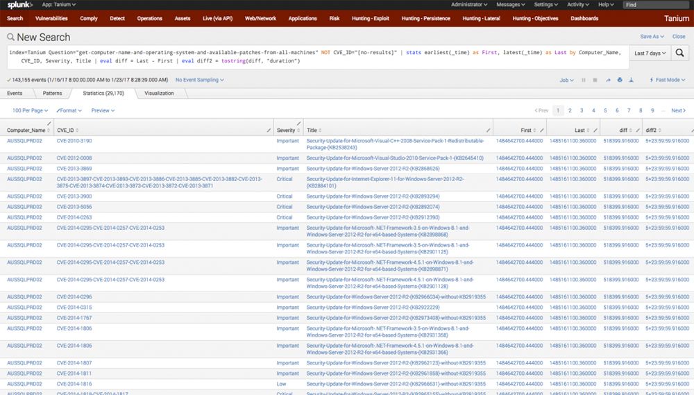Image resolution: width=694 pixels, height=395 pixels.
Task: Open the Administrator menu
Action: [469, 4]
